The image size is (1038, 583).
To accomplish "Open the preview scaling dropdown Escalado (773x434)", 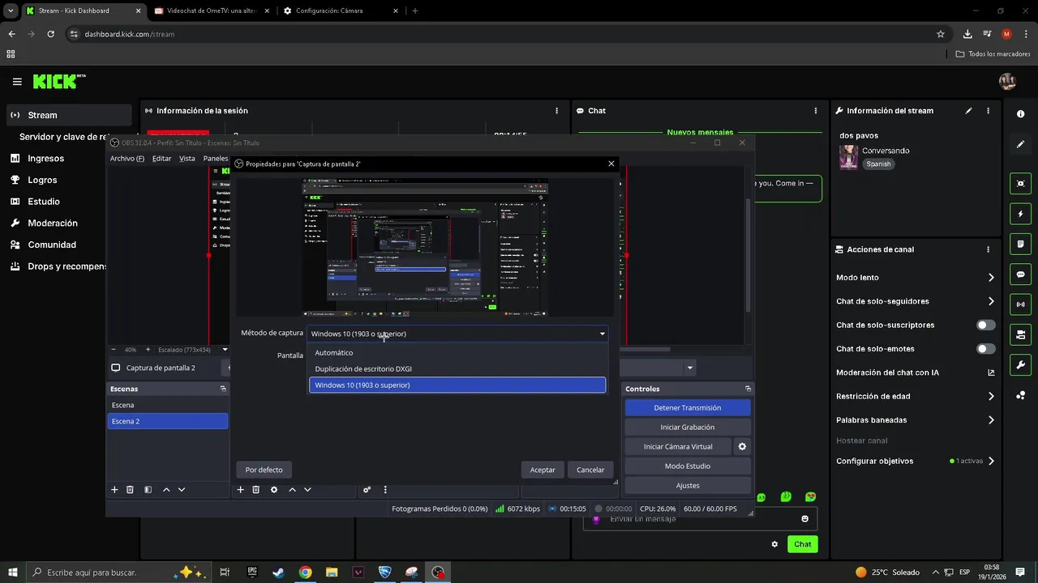I will [x=193, y=350].
